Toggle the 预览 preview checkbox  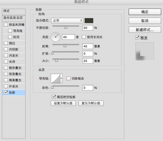137,38
